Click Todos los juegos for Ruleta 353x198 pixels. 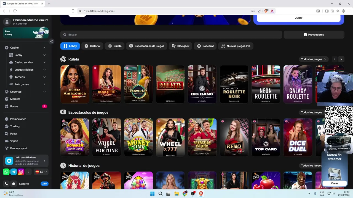click(x=314, y=59)
